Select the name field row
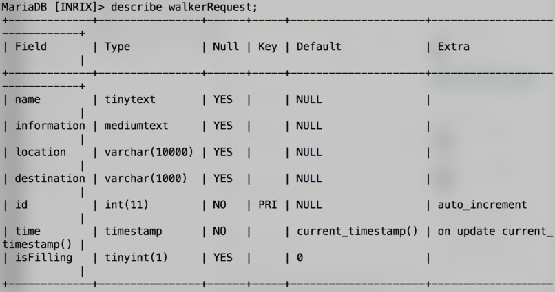555x292 pixels. (x=277, y=100)
